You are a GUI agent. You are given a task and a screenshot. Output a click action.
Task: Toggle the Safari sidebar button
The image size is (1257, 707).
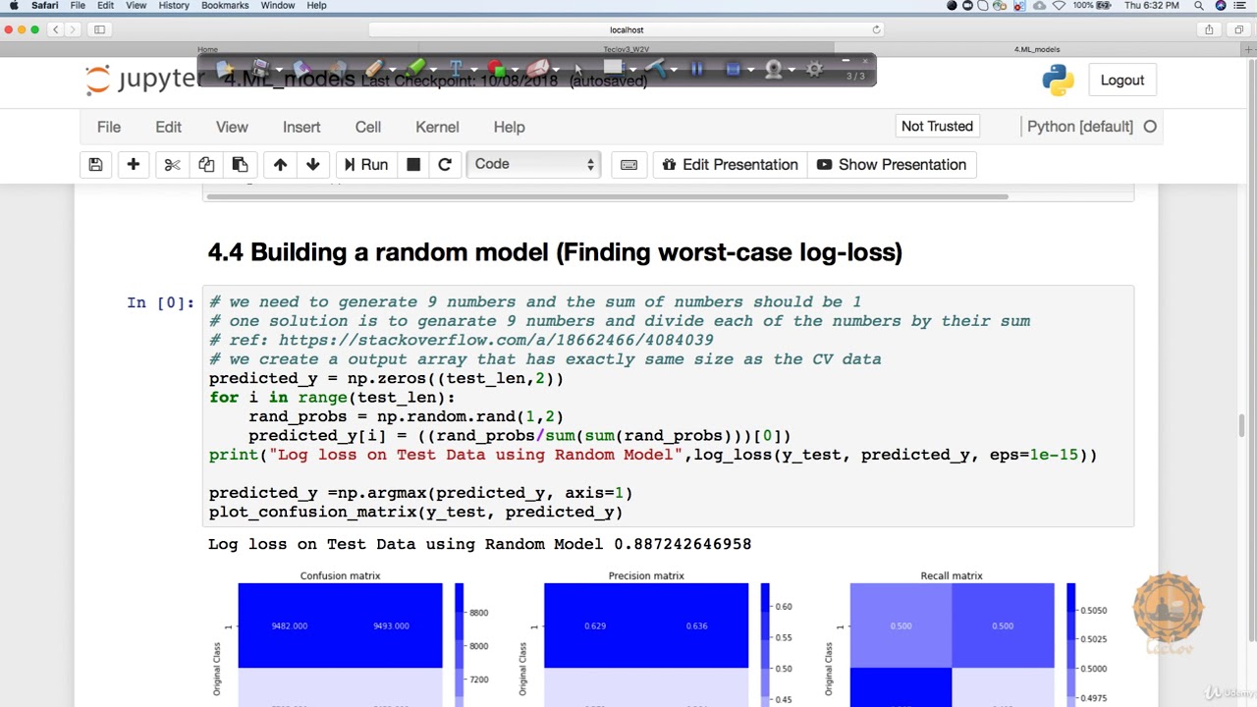(99, 30)
